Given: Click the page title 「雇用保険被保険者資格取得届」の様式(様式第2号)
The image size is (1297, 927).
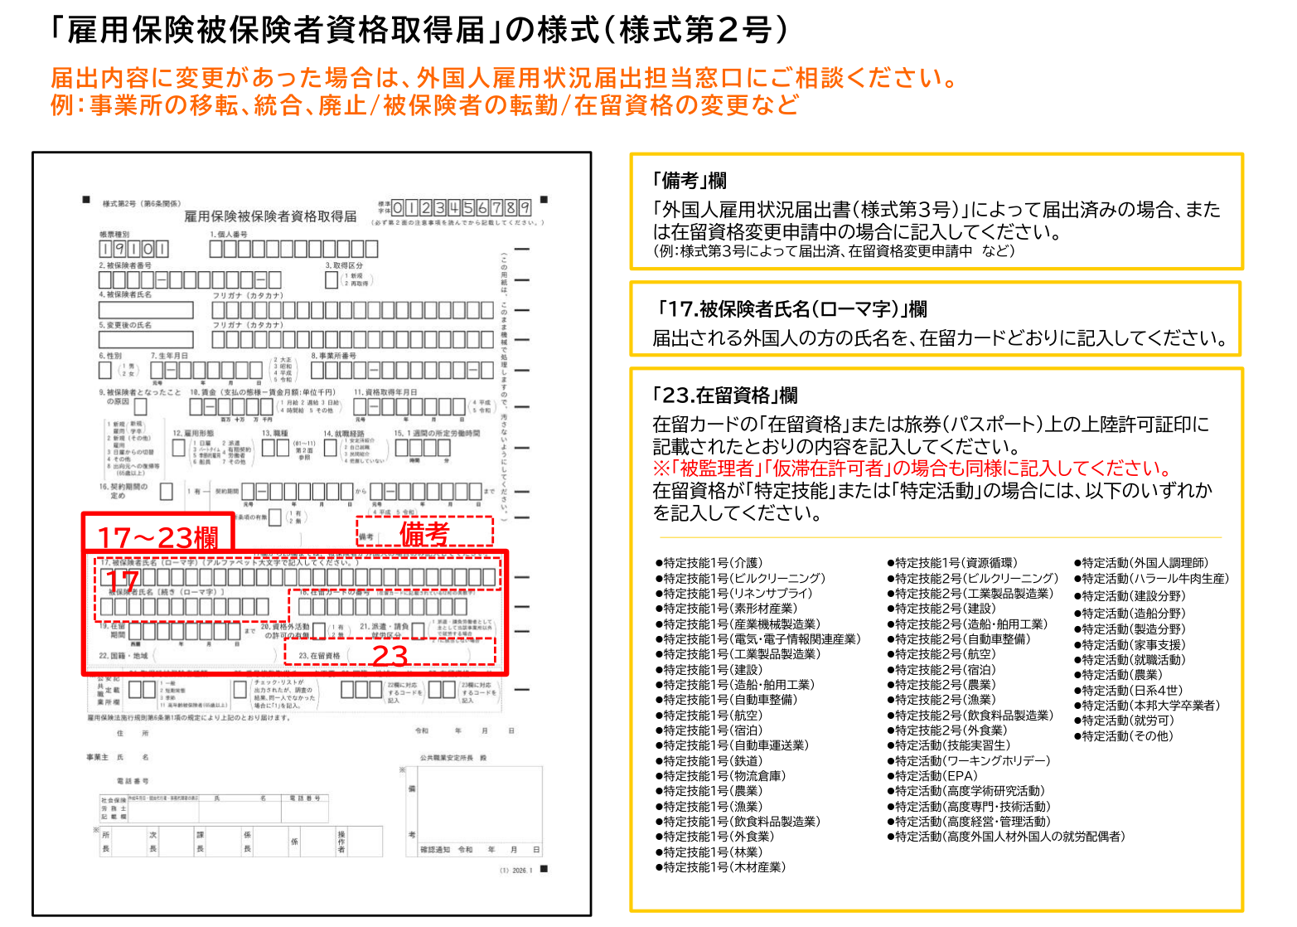Looking at the screenshot, I should click(x=420, y=30).
